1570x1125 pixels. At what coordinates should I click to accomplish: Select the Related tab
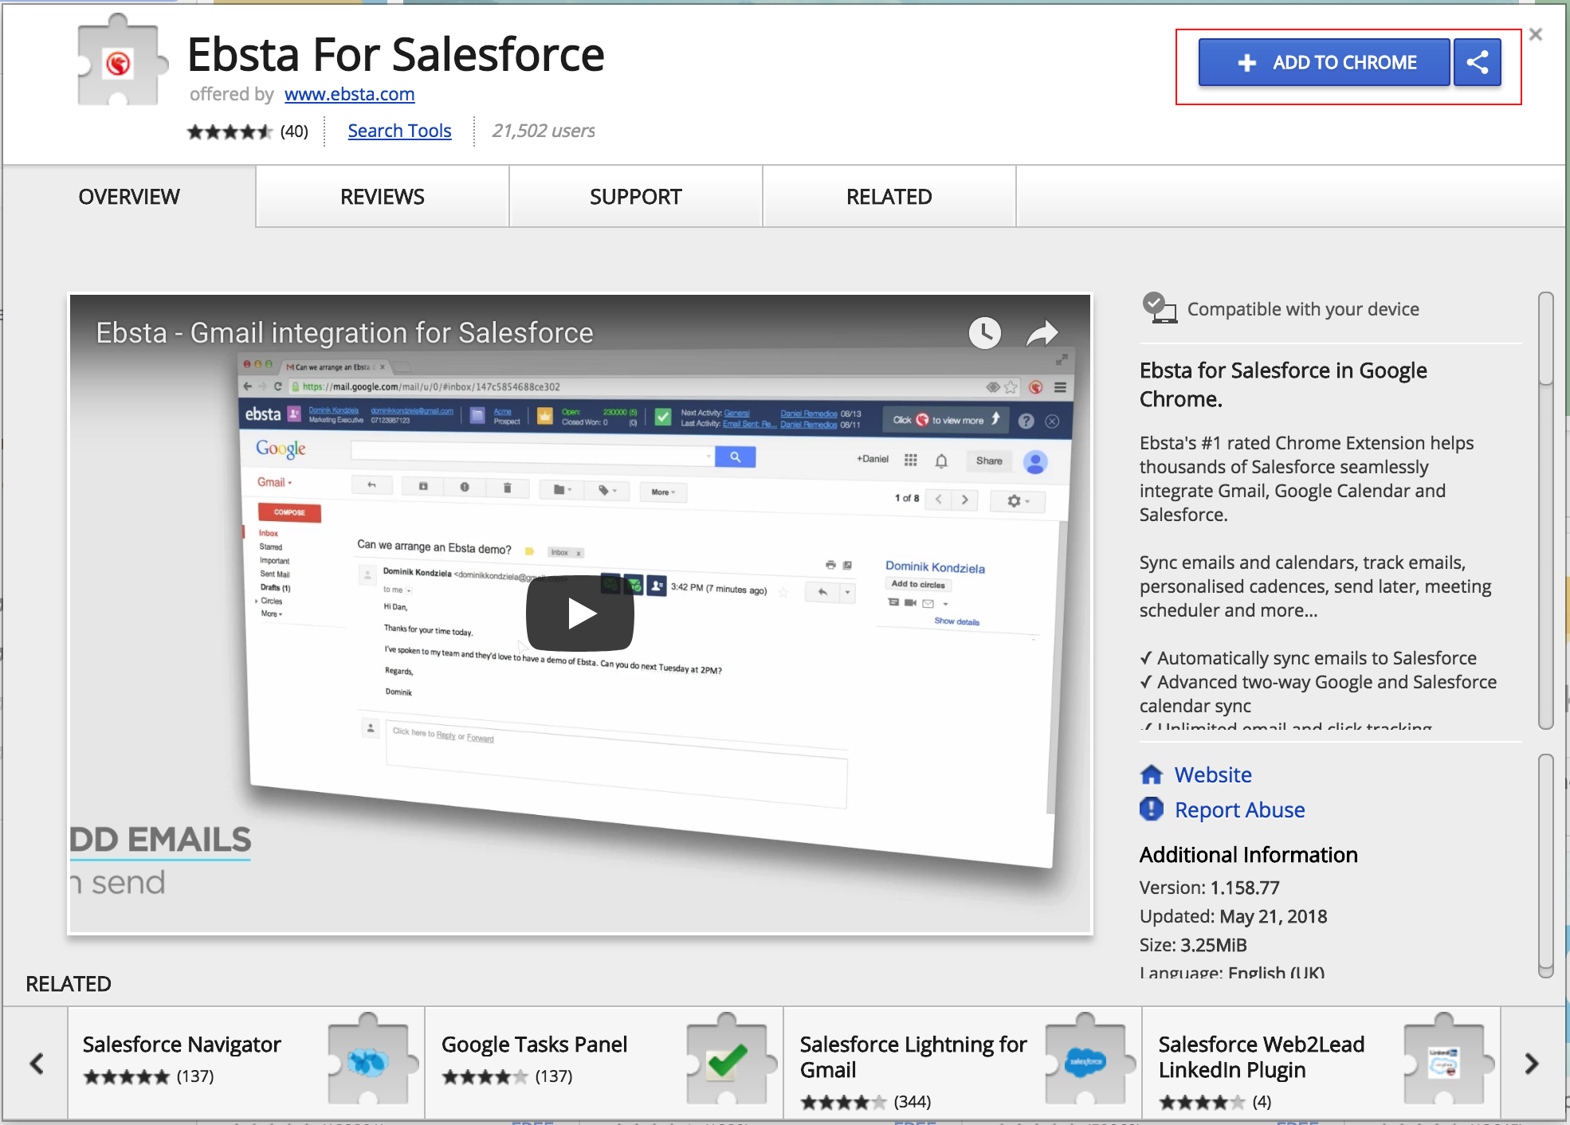pos(889,197)
